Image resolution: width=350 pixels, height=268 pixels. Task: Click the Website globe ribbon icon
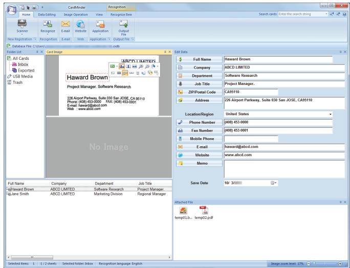point(80,24)
